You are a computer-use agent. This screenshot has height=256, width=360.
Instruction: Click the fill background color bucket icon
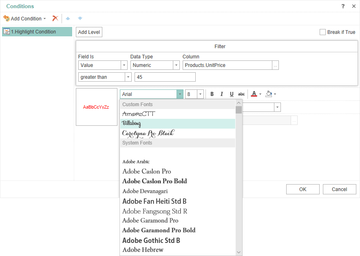click(x=269, y=94)
